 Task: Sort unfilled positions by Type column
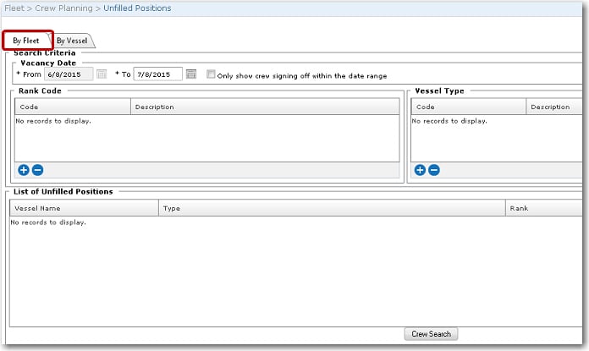pos(172,208)
